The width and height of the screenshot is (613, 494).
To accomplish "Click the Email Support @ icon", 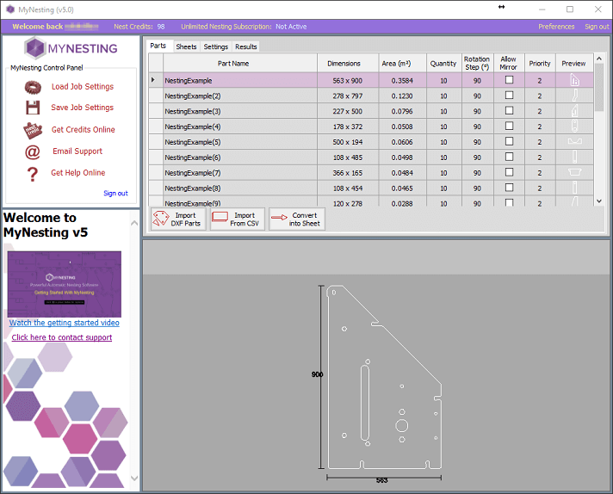I will coord(33,152).
